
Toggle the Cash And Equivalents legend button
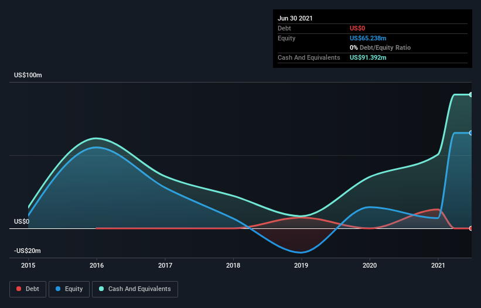tap(135, 289)
